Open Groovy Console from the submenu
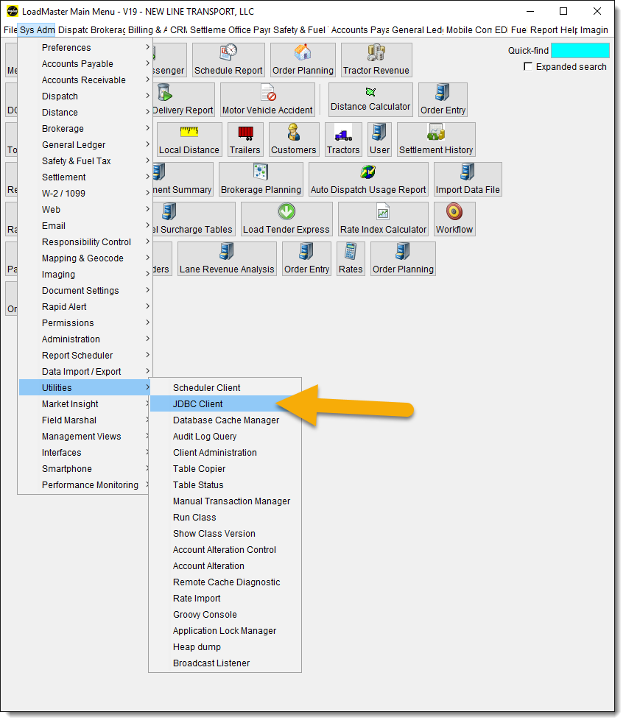626x723 pixels. pos(205,614)
